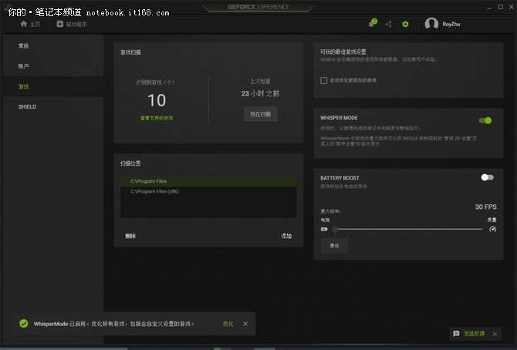Click the Battery Boost frame rate slider handle
The image size is (517, 350).
tap(335, 229)
